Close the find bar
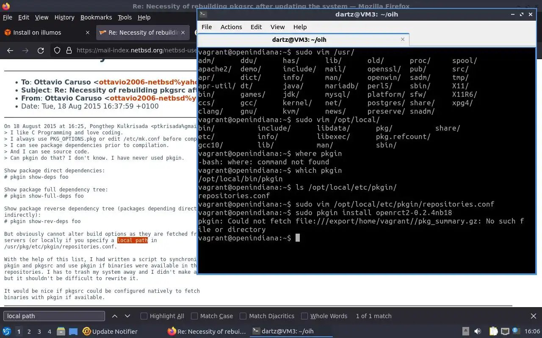 [x=534, y=316]
